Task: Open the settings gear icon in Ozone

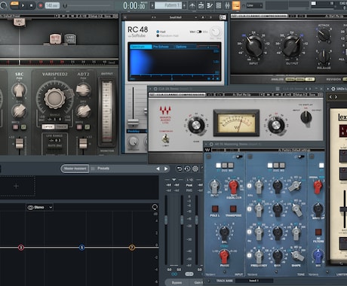Action: tap(195, 169)
